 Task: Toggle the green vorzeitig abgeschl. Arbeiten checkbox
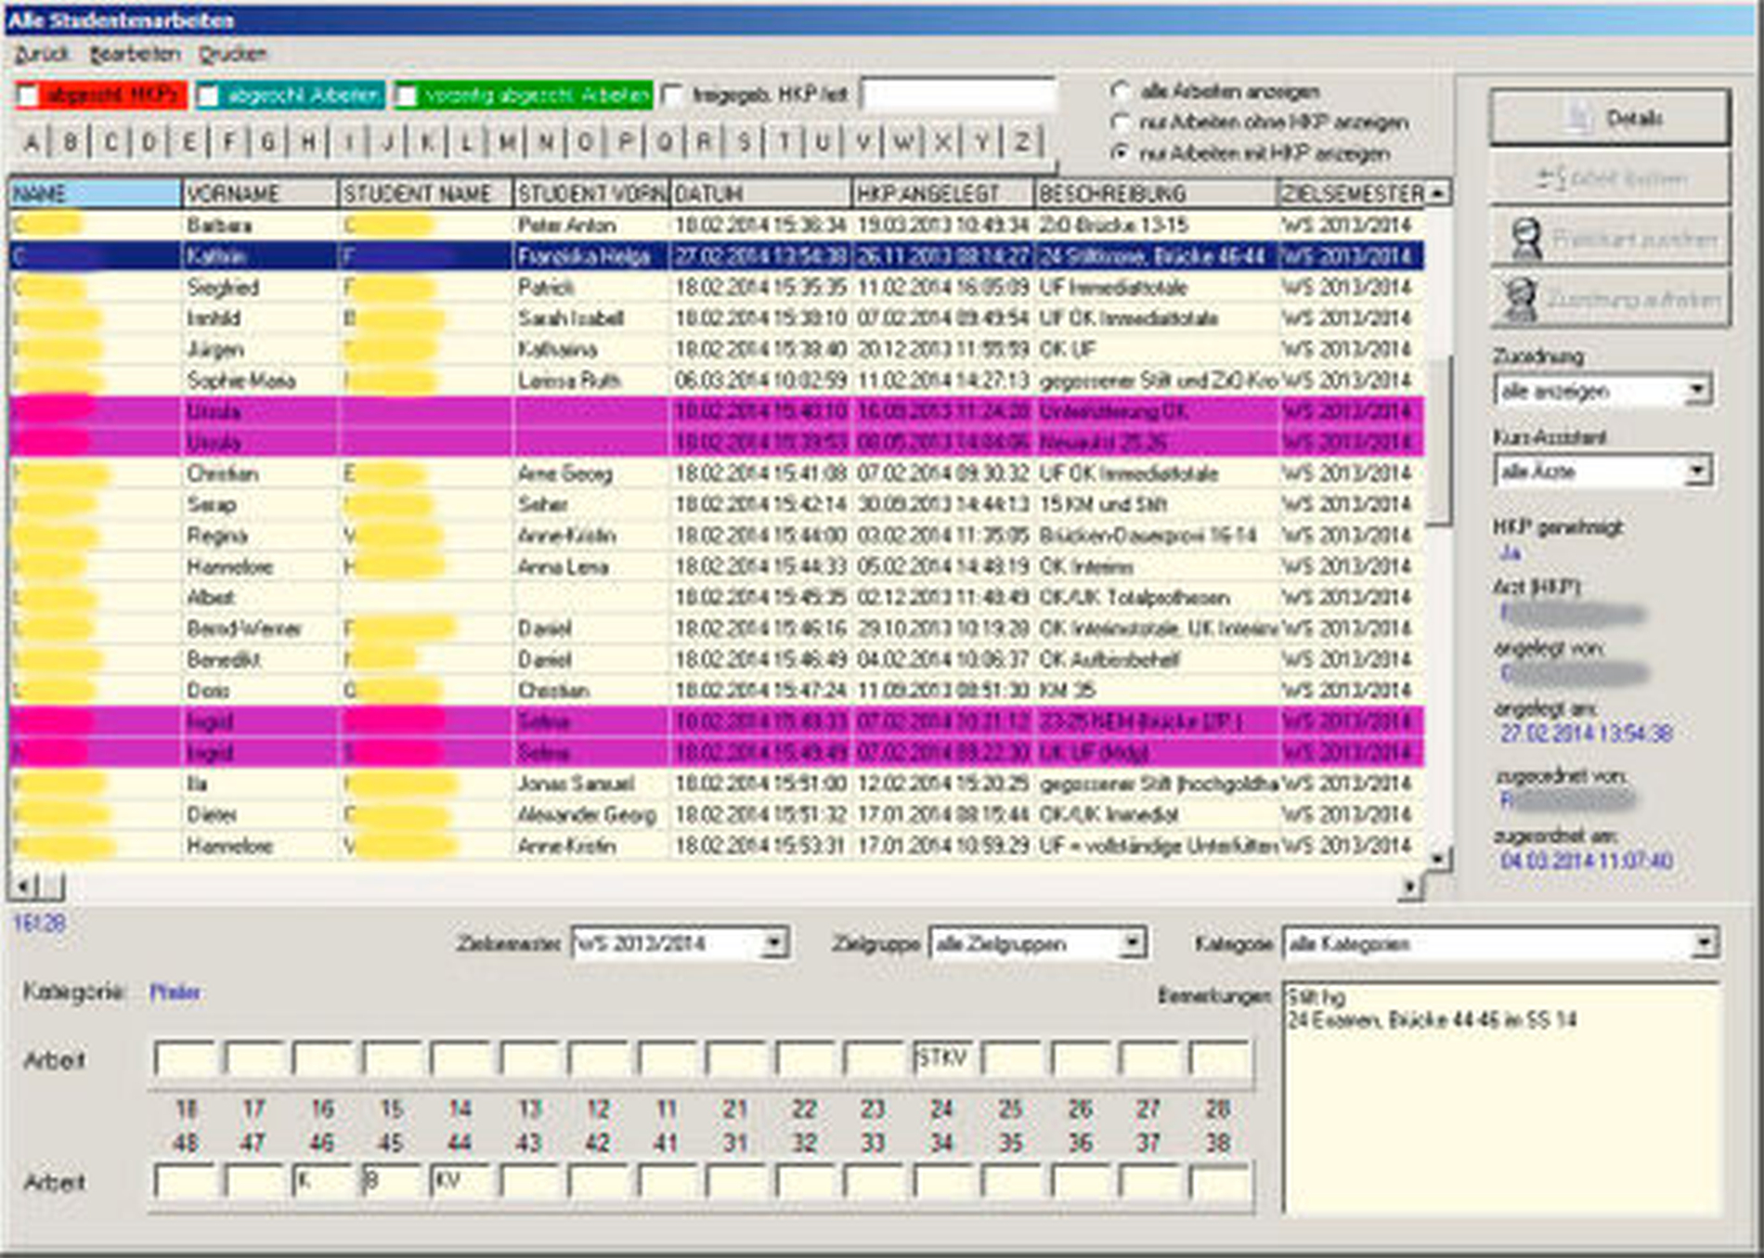coord(407,96)
